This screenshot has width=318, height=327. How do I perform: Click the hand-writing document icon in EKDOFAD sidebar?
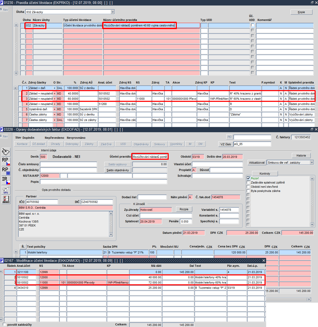(x=6, y=152)
